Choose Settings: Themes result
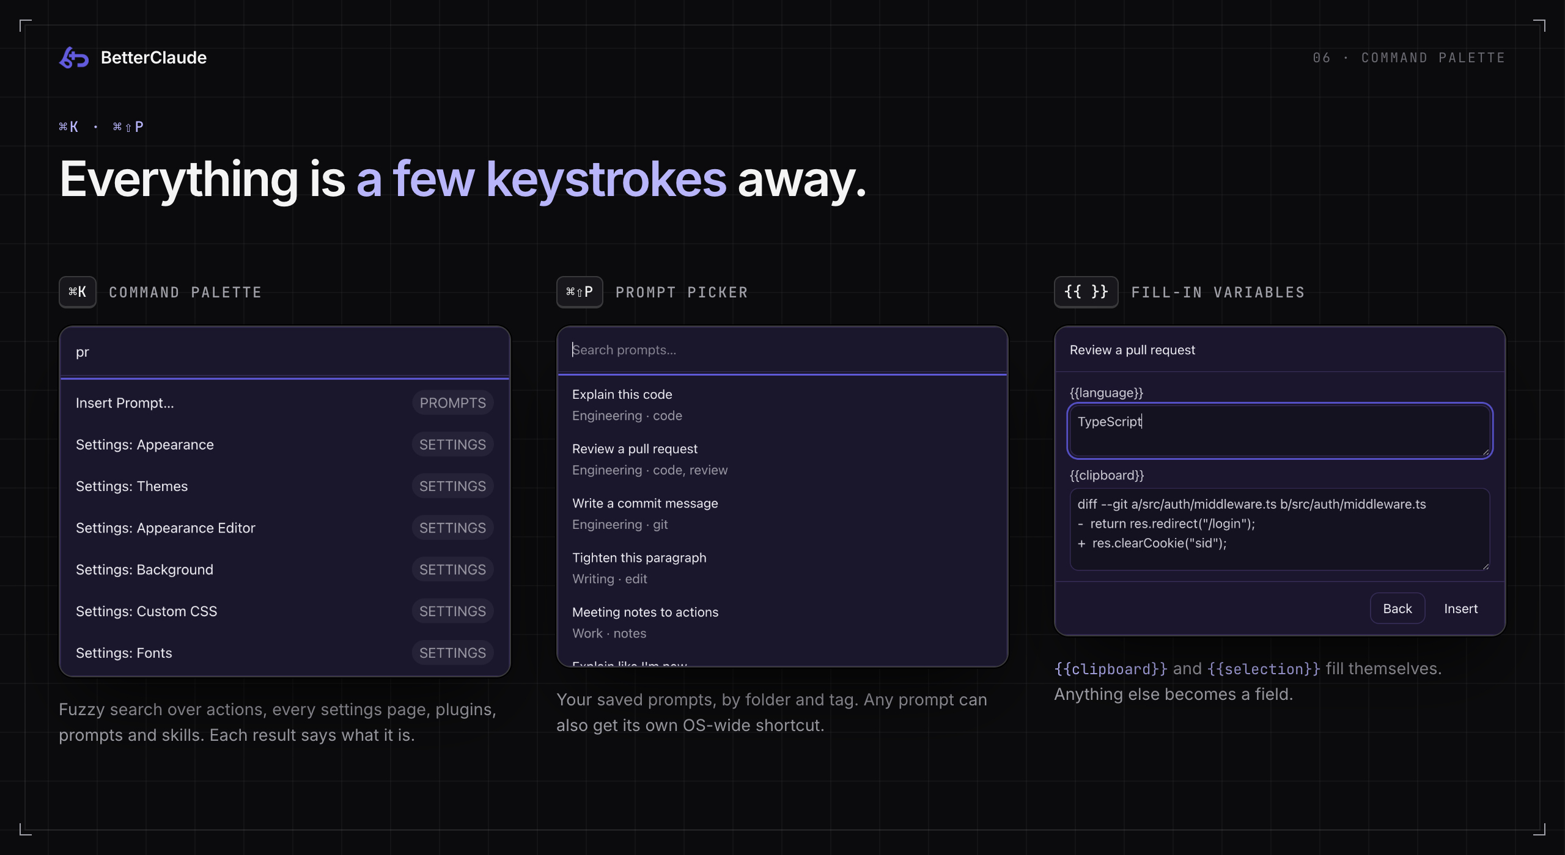This screenshot has height=855, width=1565. click(285, 486)
